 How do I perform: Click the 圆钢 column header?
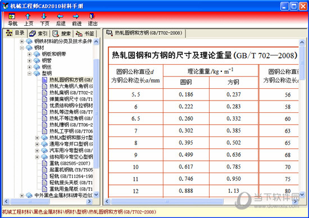(x=186, y=82)
